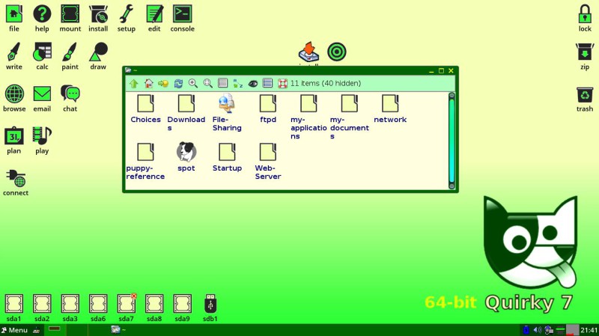Click the A-Z sort order icon

point(237,83)
